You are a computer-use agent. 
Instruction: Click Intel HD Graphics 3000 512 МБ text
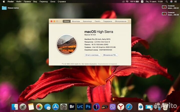104,47
